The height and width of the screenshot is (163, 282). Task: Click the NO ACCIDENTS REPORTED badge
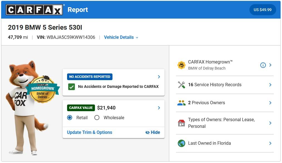tap(90, 77)
